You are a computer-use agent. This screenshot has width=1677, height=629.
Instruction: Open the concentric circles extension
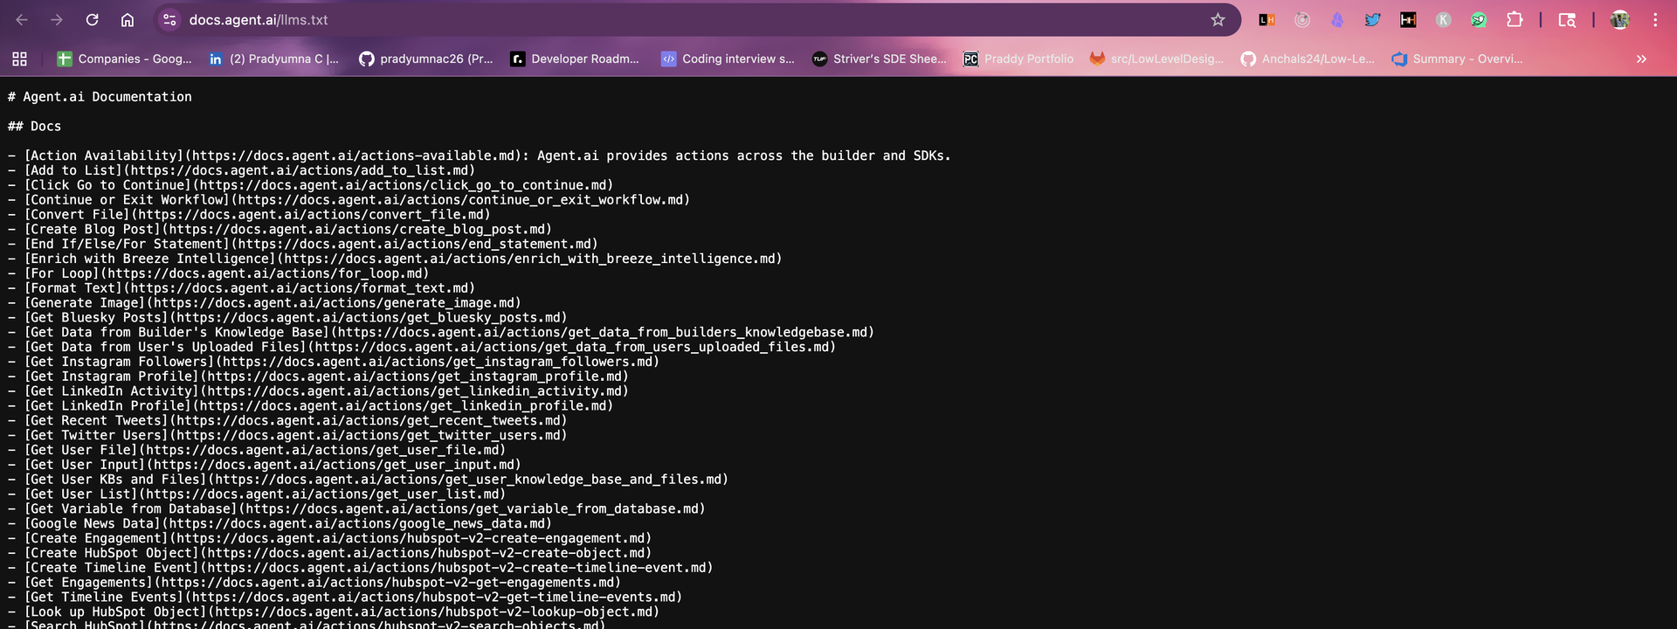(1302, 19)
